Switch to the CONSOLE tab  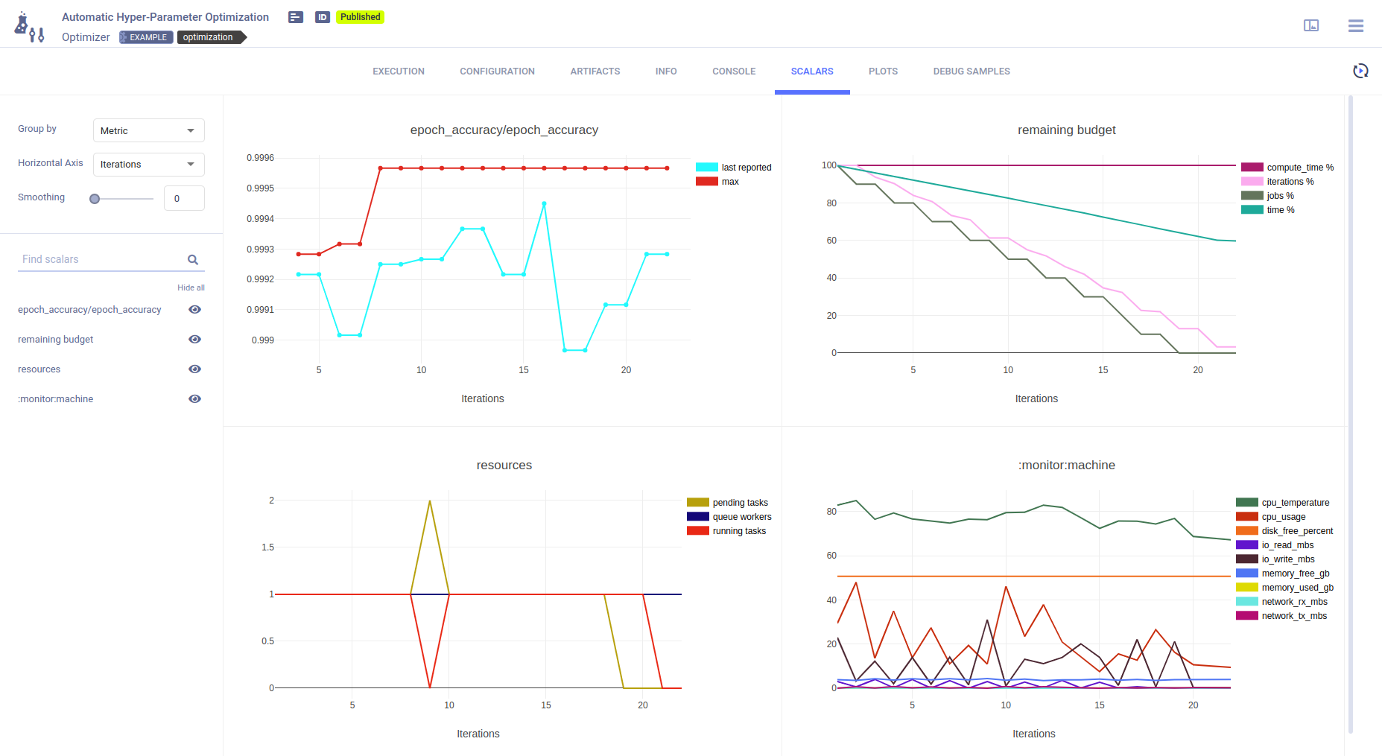coord(733,72)
